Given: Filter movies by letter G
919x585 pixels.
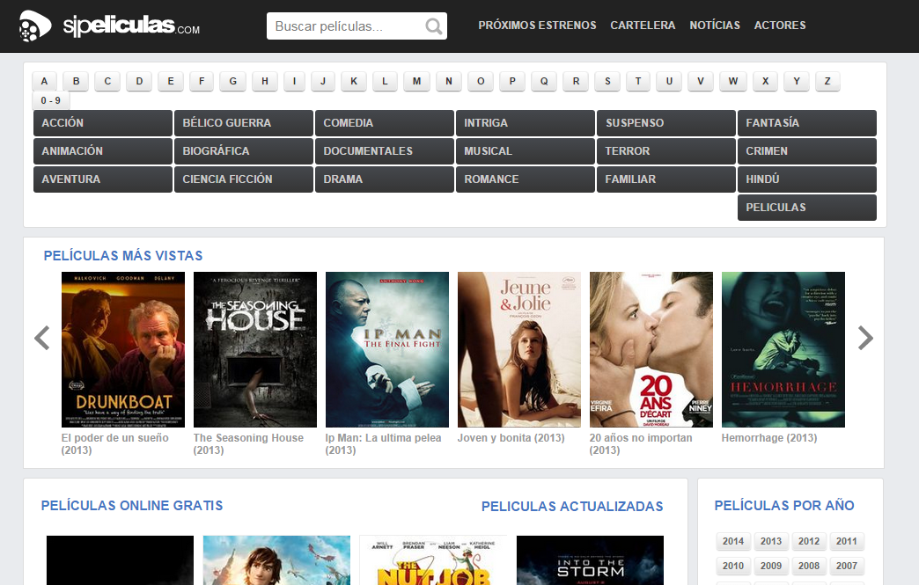Looking at the screenshot, I should pos(232,81).
